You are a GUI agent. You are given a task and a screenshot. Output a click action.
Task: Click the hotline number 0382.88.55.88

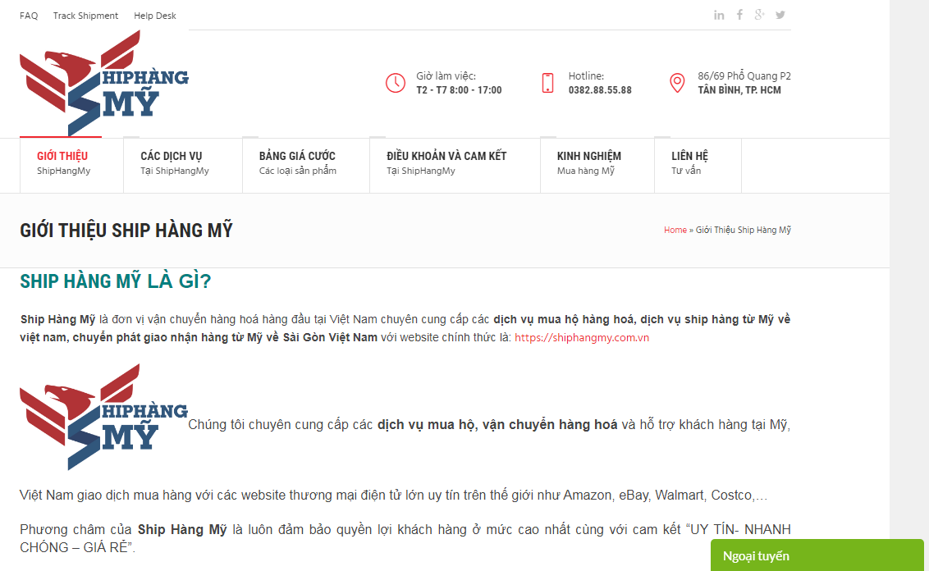pyautogui.click(x=600, y=90)
